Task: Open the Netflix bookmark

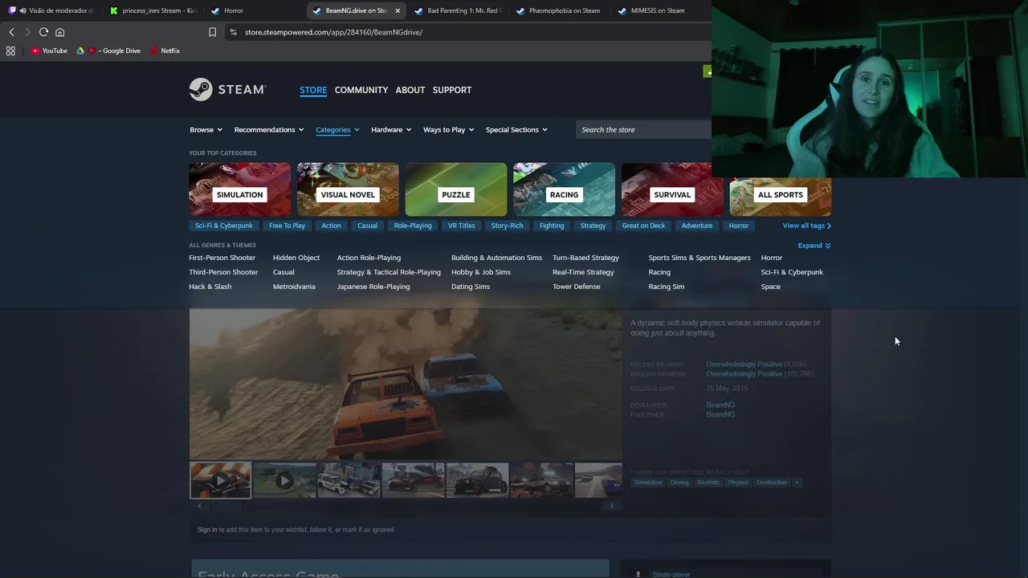Action: point(165,51)
